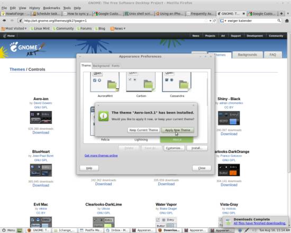This screenshot has height=233, width=291.
Task: Keep the current theme
Action: [x=143, y=130]
